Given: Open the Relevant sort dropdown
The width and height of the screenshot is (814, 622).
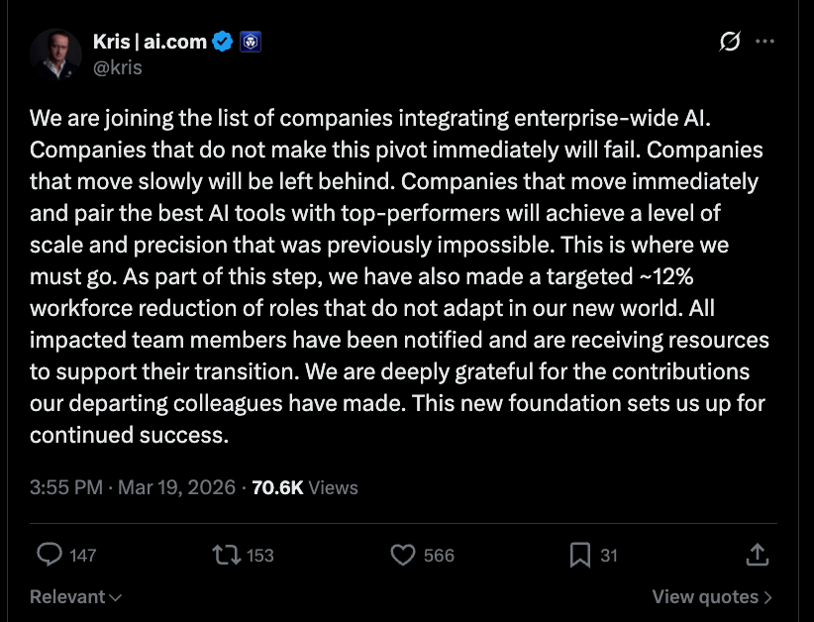Looking at the screenshot, I should point(76,596).
